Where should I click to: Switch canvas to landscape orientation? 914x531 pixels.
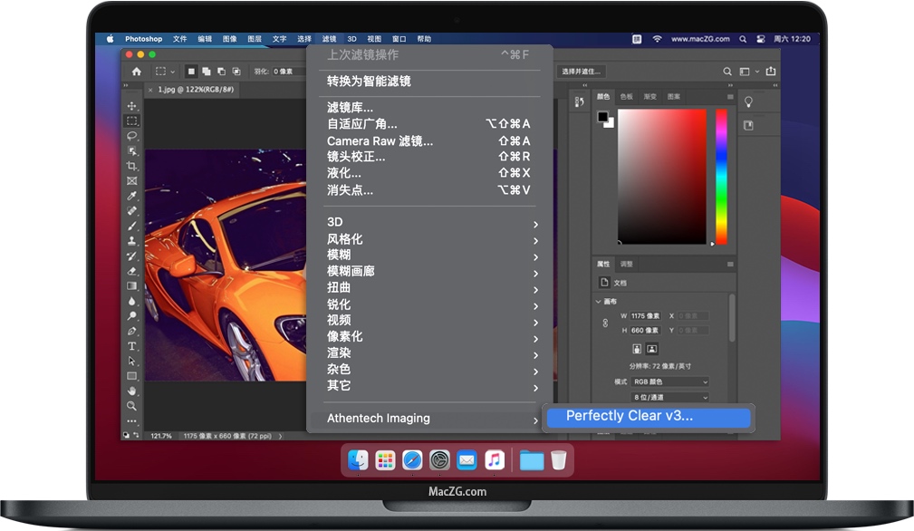(x=652, y=349)
